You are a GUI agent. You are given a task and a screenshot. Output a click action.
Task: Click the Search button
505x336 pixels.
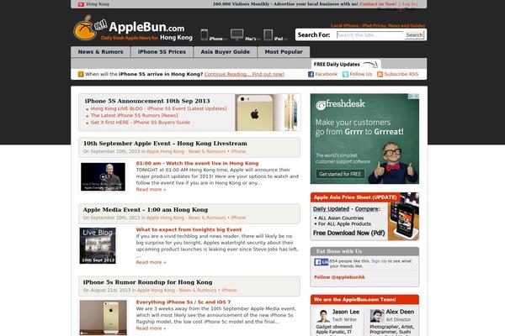coord(414,35)
